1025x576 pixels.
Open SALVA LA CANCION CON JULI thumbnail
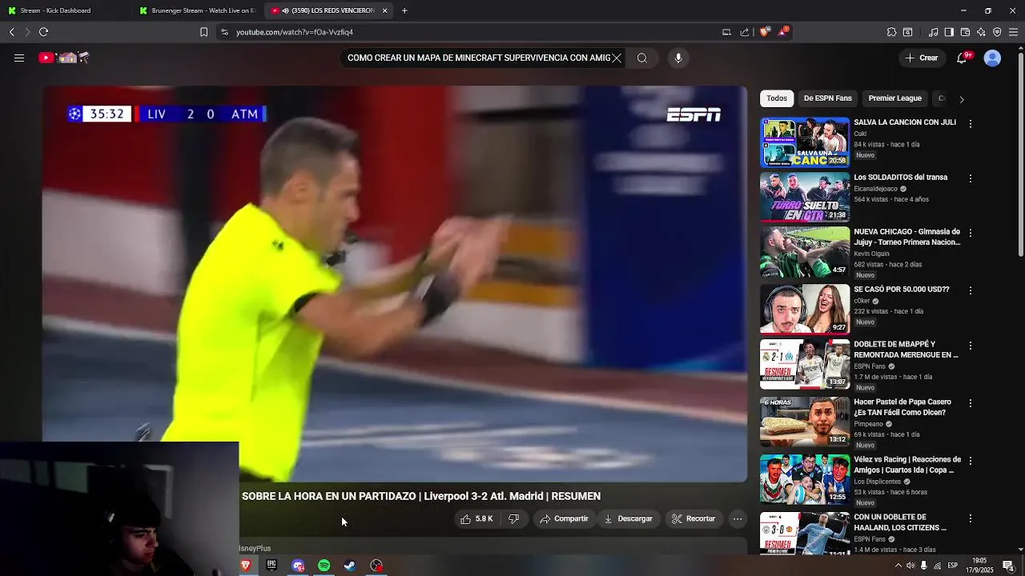805,142
